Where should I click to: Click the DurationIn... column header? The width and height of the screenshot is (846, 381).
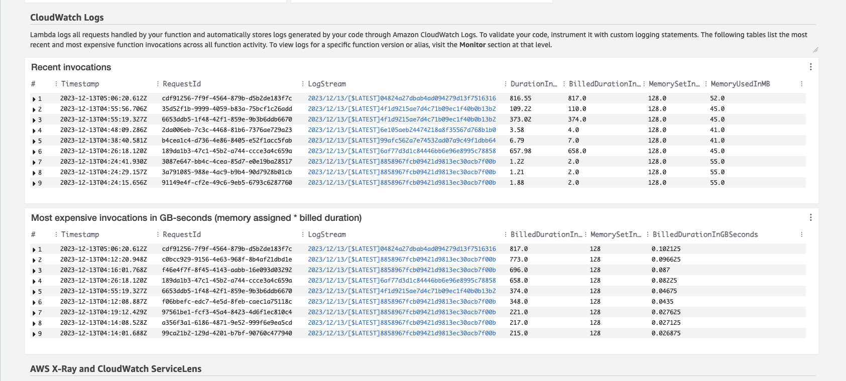(534, 84)
